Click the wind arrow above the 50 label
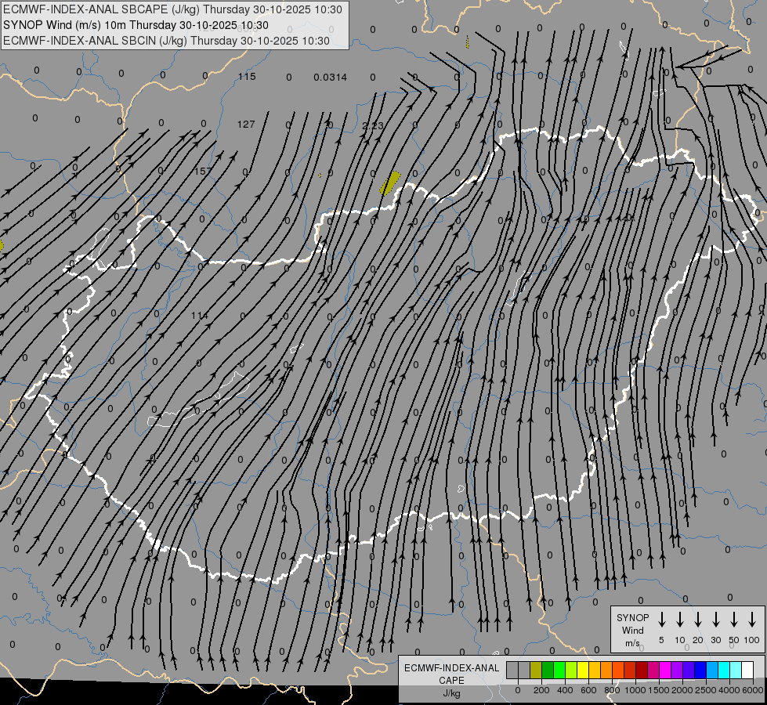 click(x=733, y=620)
